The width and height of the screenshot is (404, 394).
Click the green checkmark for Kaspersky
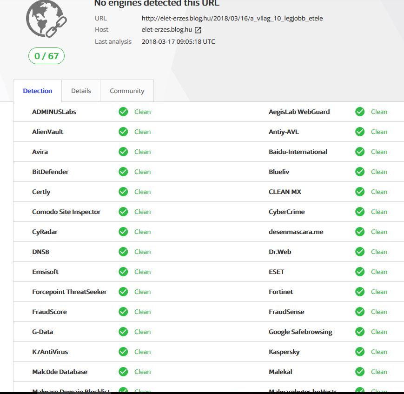pyautogui.click(x=360, y=352)
